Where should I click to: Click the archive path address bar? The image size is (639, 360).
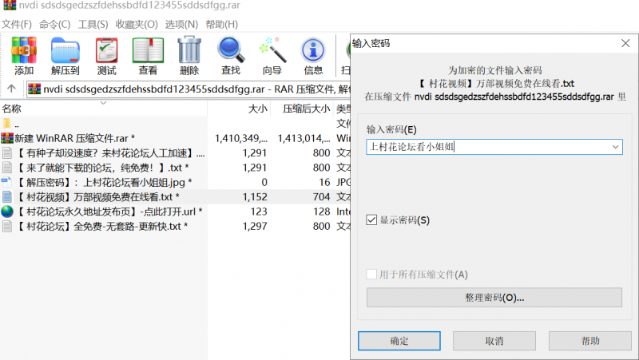pos(188,89)
